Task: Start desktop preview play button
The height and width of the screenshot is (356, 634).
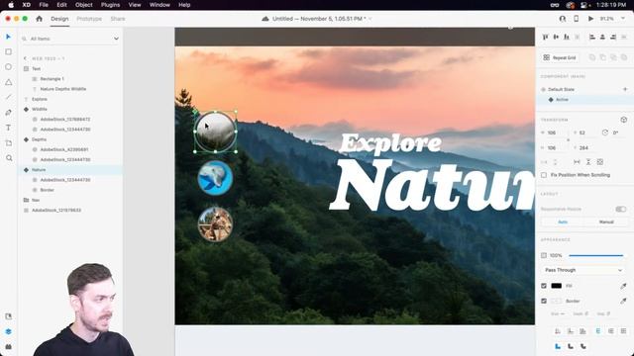Action: (x=590, y=19)
